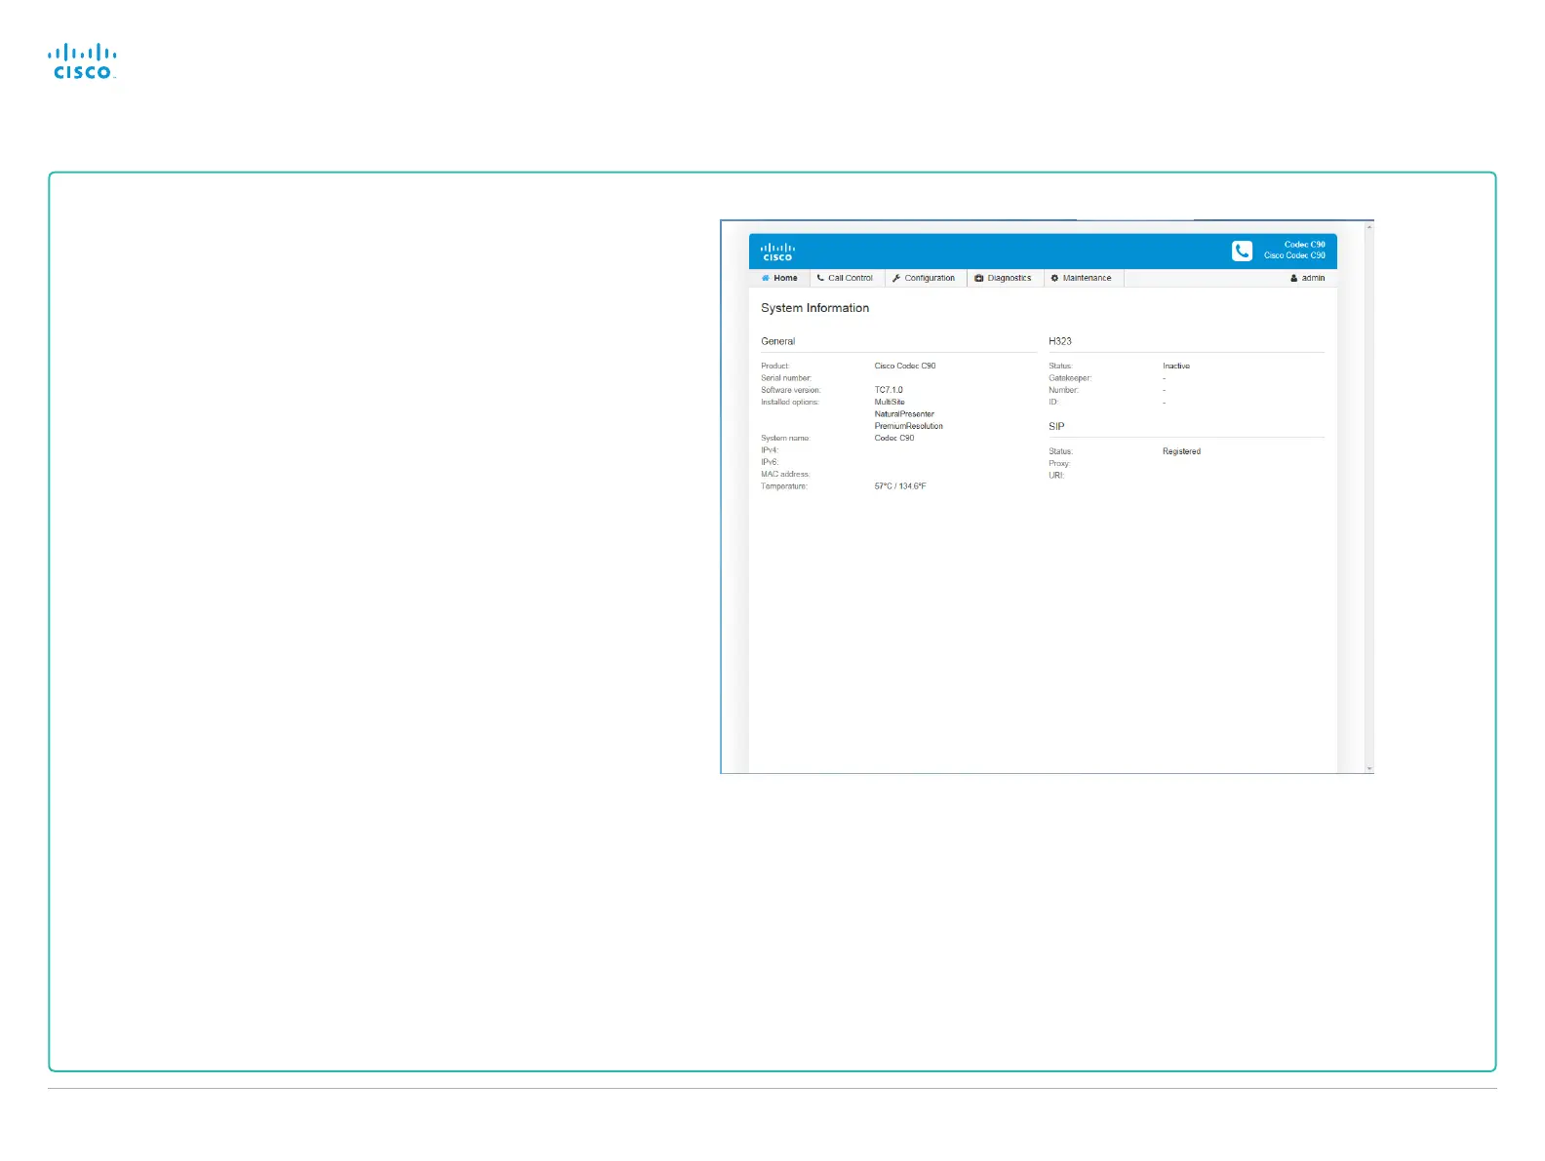Click the H323 section heading
This screenshot has height=1161, width=1545.
pyautogui.click(x=1059, y=341)
